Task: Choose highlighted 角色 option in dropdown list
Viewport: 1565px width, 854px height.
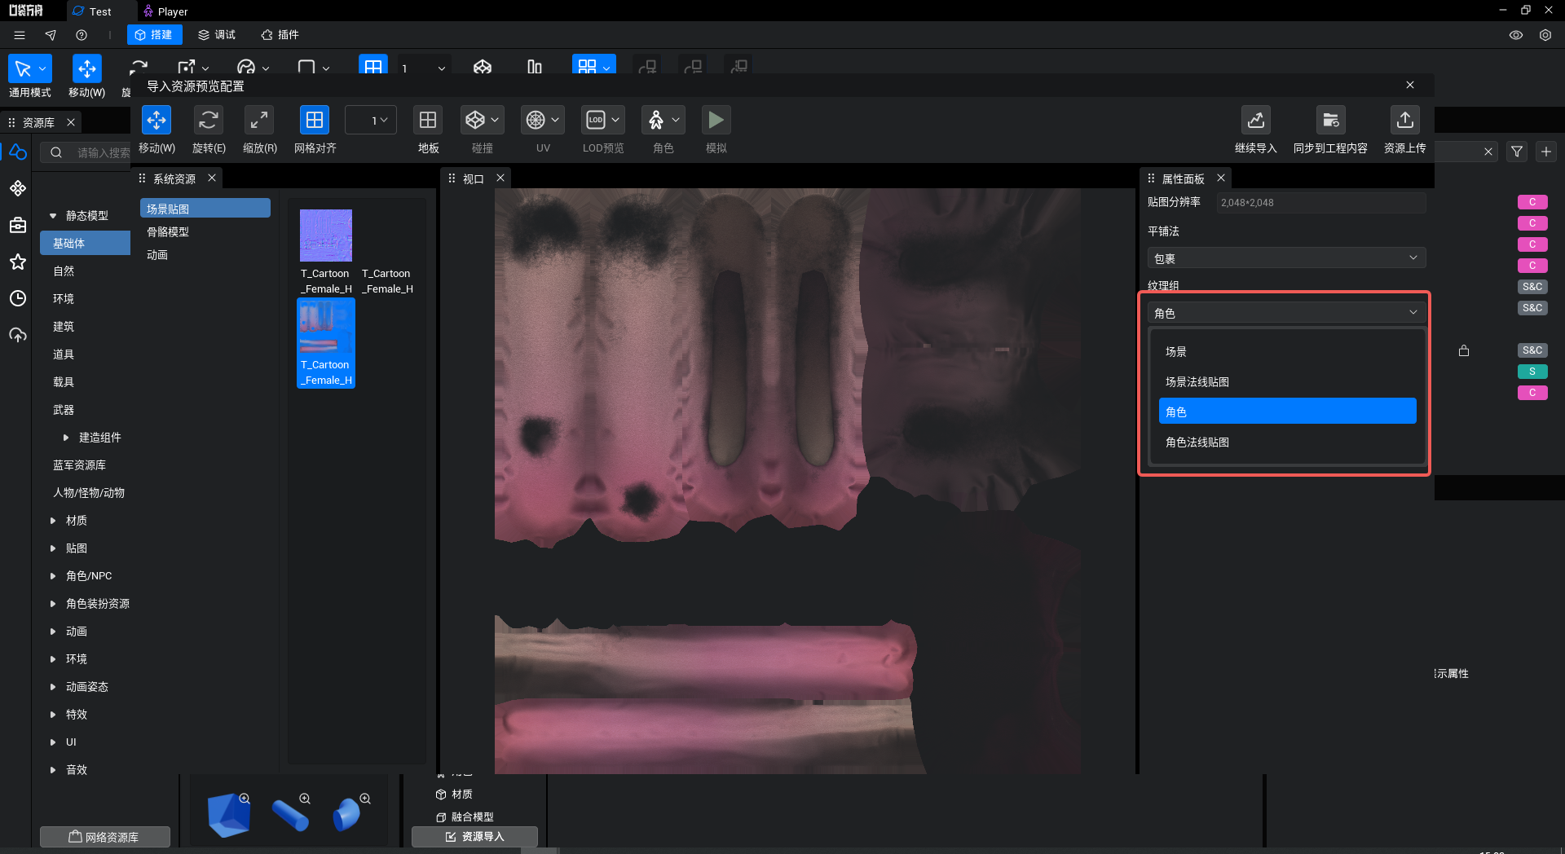Action: 1287,411
